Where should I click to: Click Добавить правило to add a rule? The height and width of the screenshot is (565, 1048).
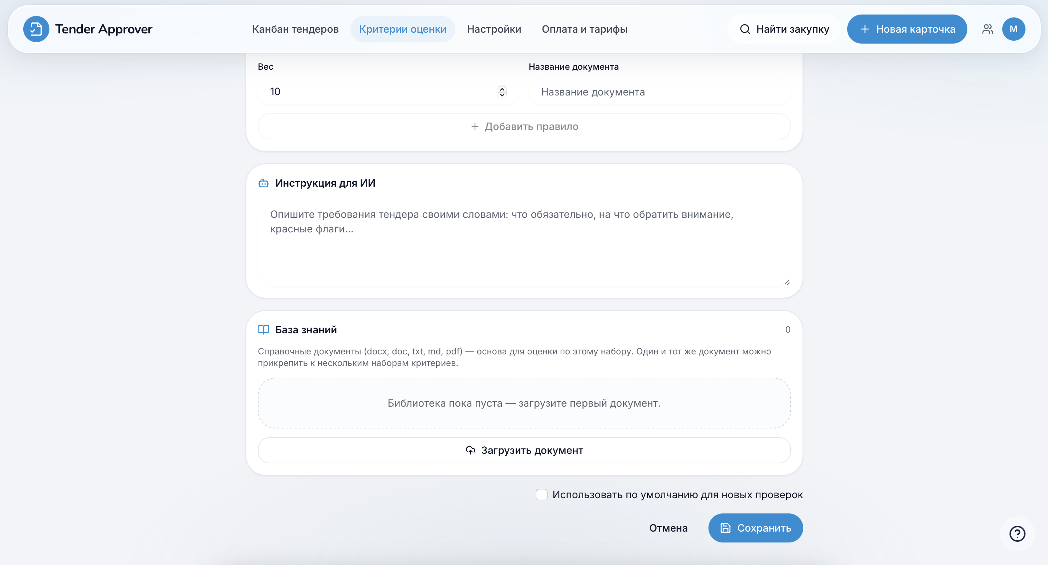[x=524, y=126]
